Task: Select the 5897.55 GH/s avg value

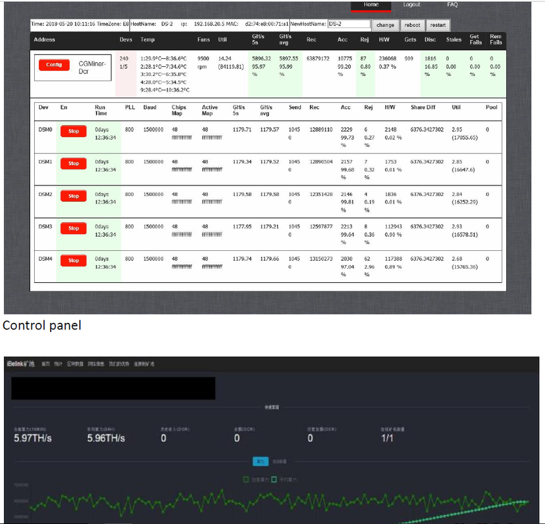Action: tap(289, 59)
